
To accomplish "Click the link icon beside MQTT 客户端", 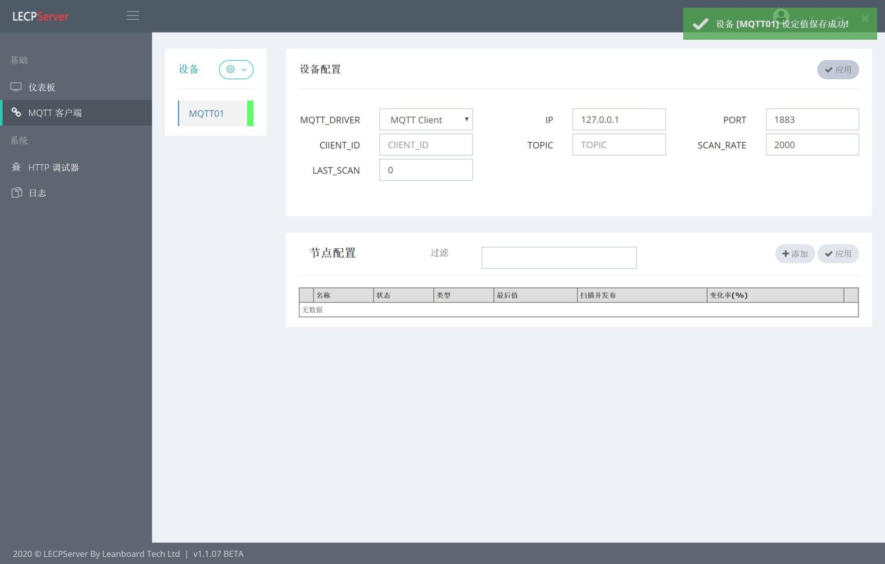I will click(16, 112).
